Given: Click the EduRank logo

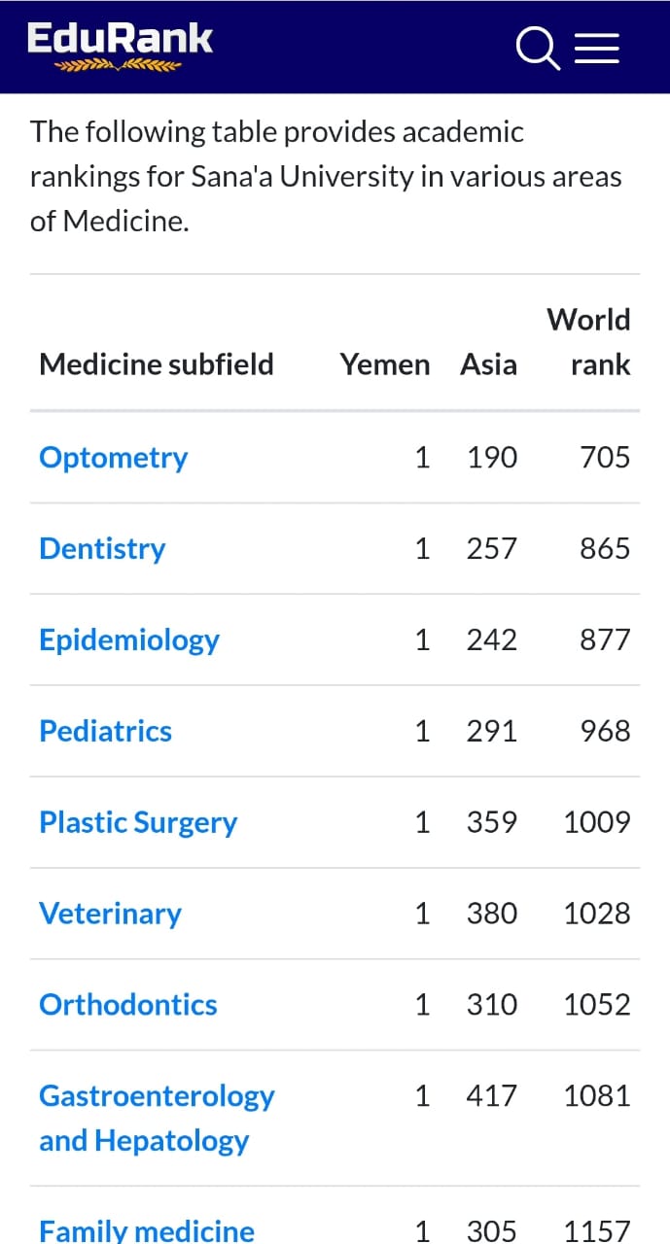Looking at the screenshot, I should point(119,45).
